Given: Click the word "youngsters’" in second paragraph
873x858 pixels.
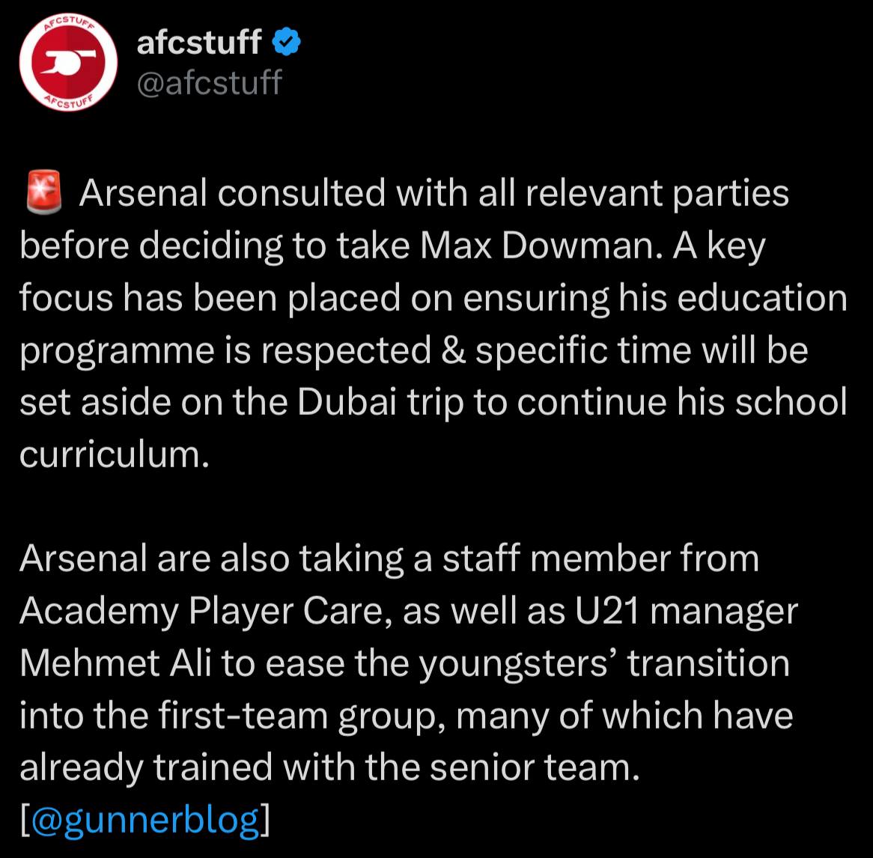Looking at the screenshot, I should coord(517,663).
